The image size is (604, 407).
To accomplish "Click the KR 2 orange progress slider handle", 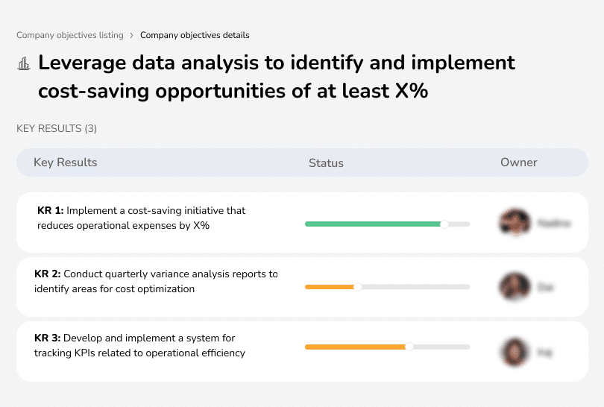I will point(357,287).
